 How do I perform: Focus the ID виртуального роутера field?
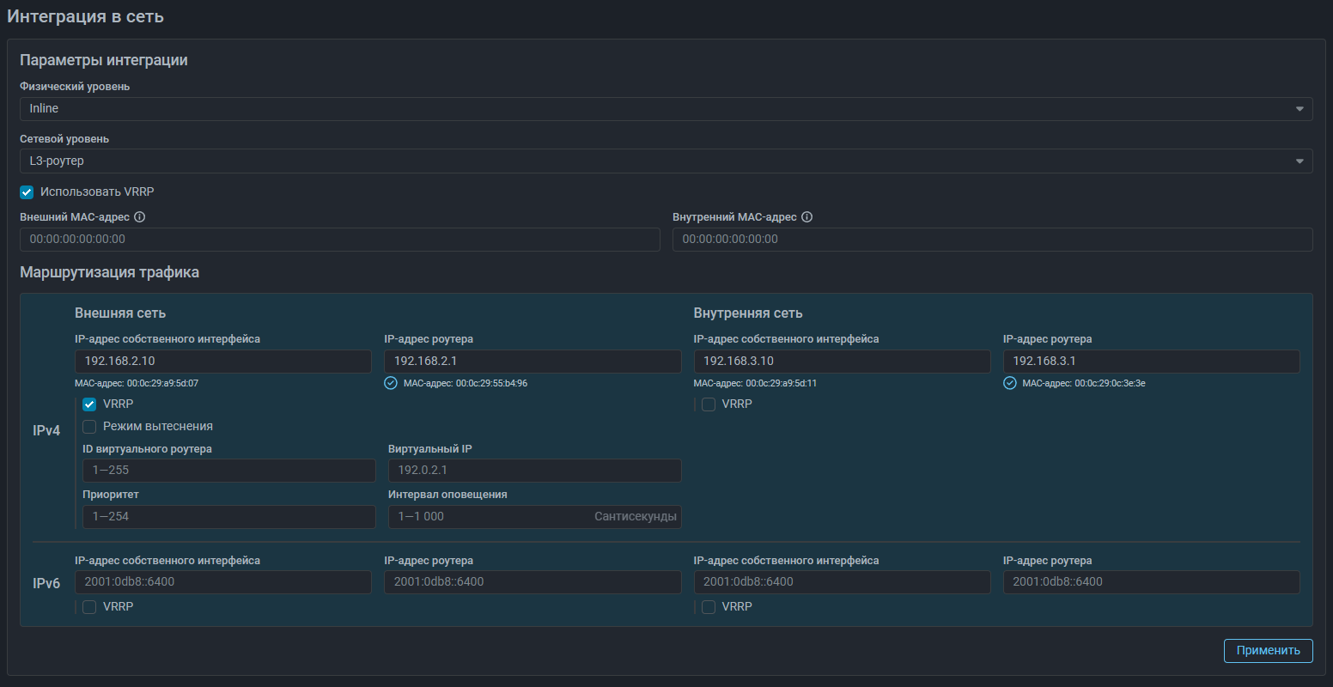click(228, 471)
